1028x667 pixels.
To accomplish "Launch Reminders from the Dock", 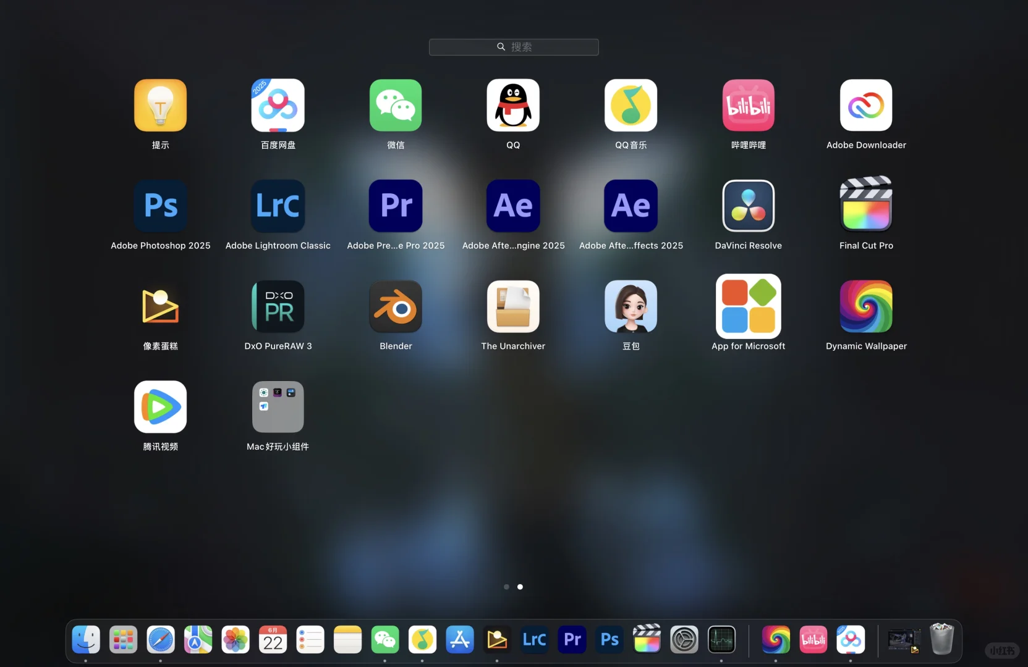I will [x=310, y=639].
